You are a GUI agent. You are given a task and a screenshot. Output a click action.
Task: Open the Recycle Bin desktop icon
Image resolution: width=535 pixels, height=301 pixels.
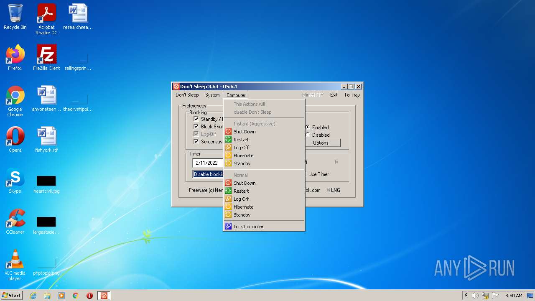click(15, 17)
